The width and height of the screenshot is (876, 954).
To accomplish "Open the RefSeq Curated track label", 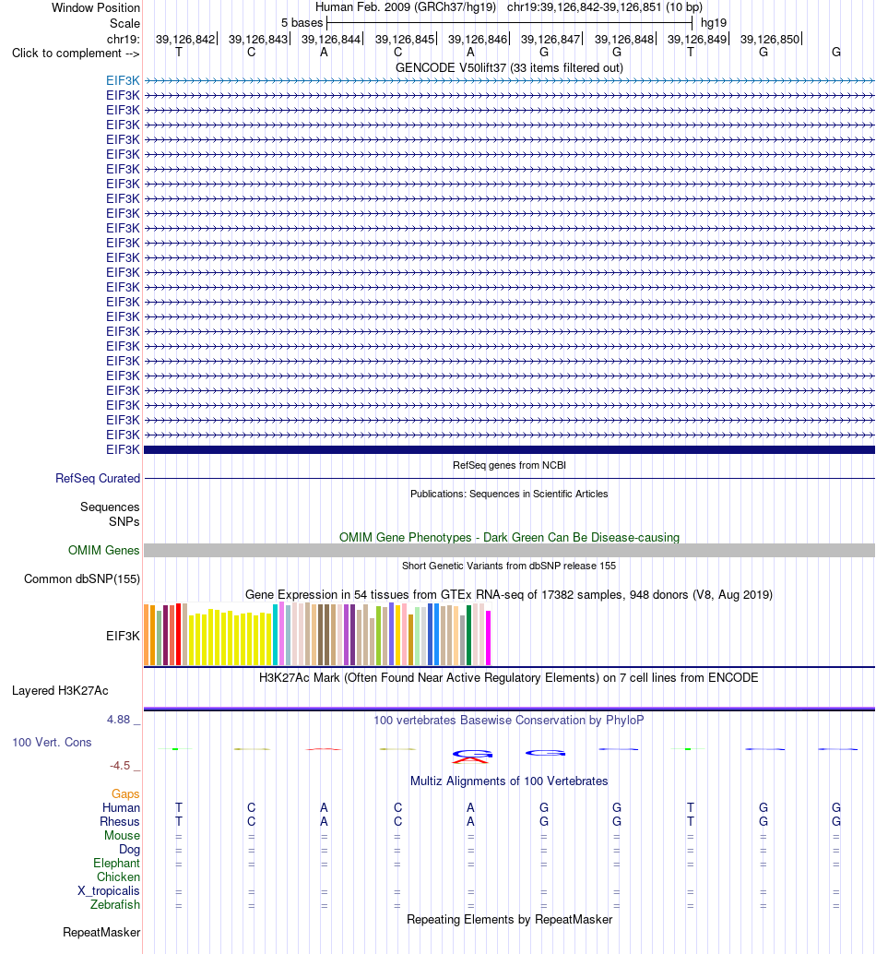I will [98, 478].
